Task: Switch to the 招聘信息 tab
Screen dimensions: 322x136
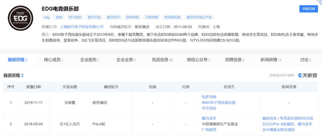Action: [235, 60]
